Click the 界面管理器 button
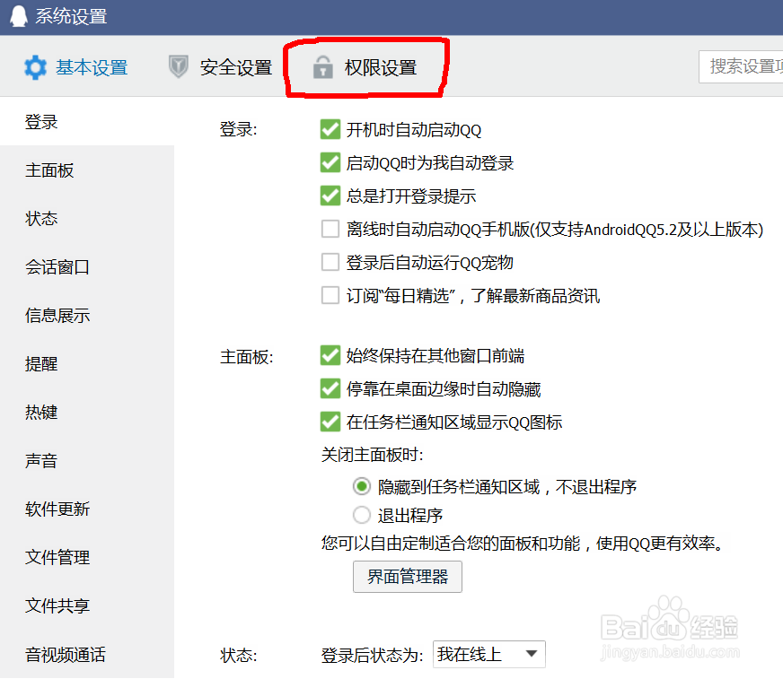This screenshot has height=679, width=783. (x=408, y=577)
